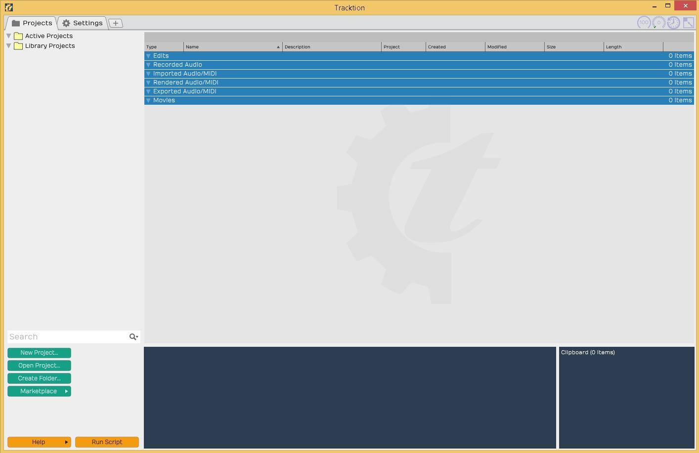Viewport: 699px width, 453px height.
Task: Collapse the Active Projects tree item
Action: click(x=8, y=36)
